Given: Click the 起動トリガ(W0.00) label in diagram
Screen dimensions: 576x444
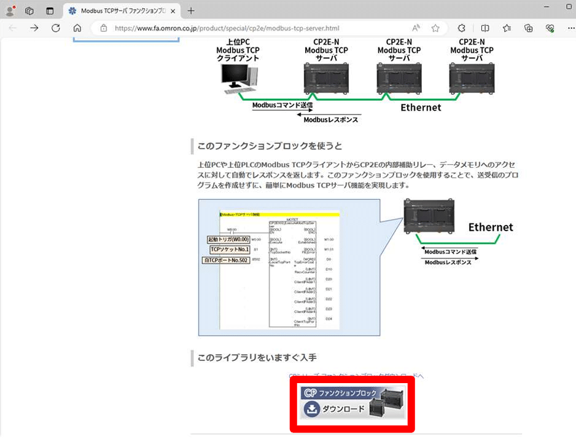Looking at the screenshot, I should (228, 239).
